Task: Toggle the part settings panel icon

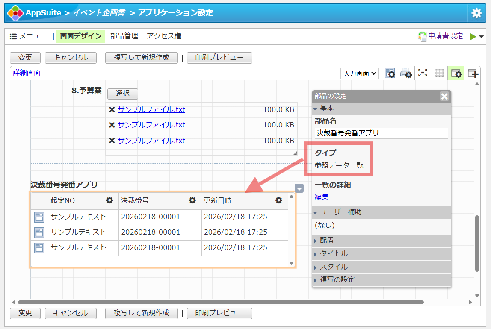Action: 456,73
